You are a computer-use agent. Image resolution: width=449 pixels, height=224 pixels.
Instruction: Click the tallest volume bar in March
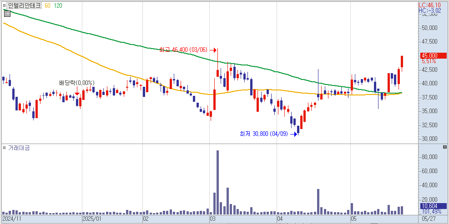coord(217,182)
